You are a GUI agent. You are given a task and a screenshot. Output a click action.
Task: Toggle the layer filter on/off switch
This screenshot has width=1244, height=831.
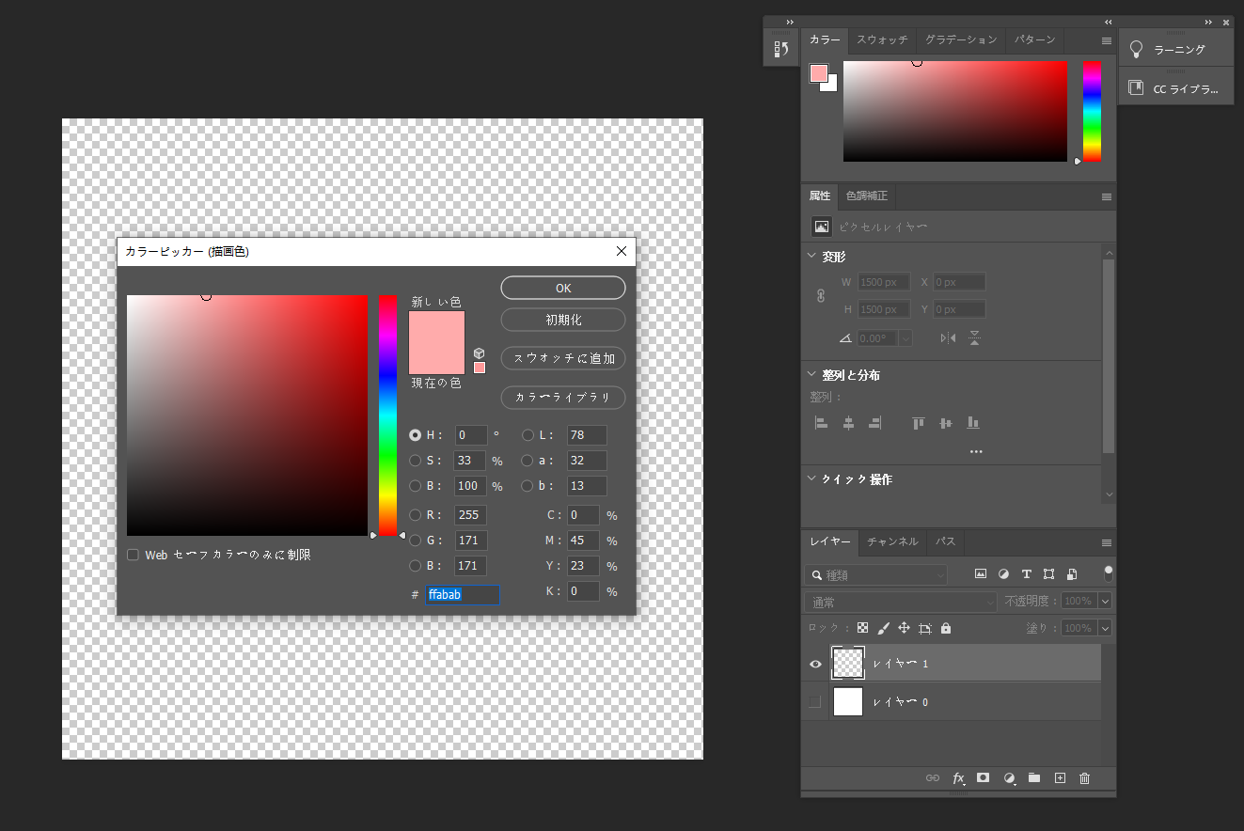point(1109,572)
